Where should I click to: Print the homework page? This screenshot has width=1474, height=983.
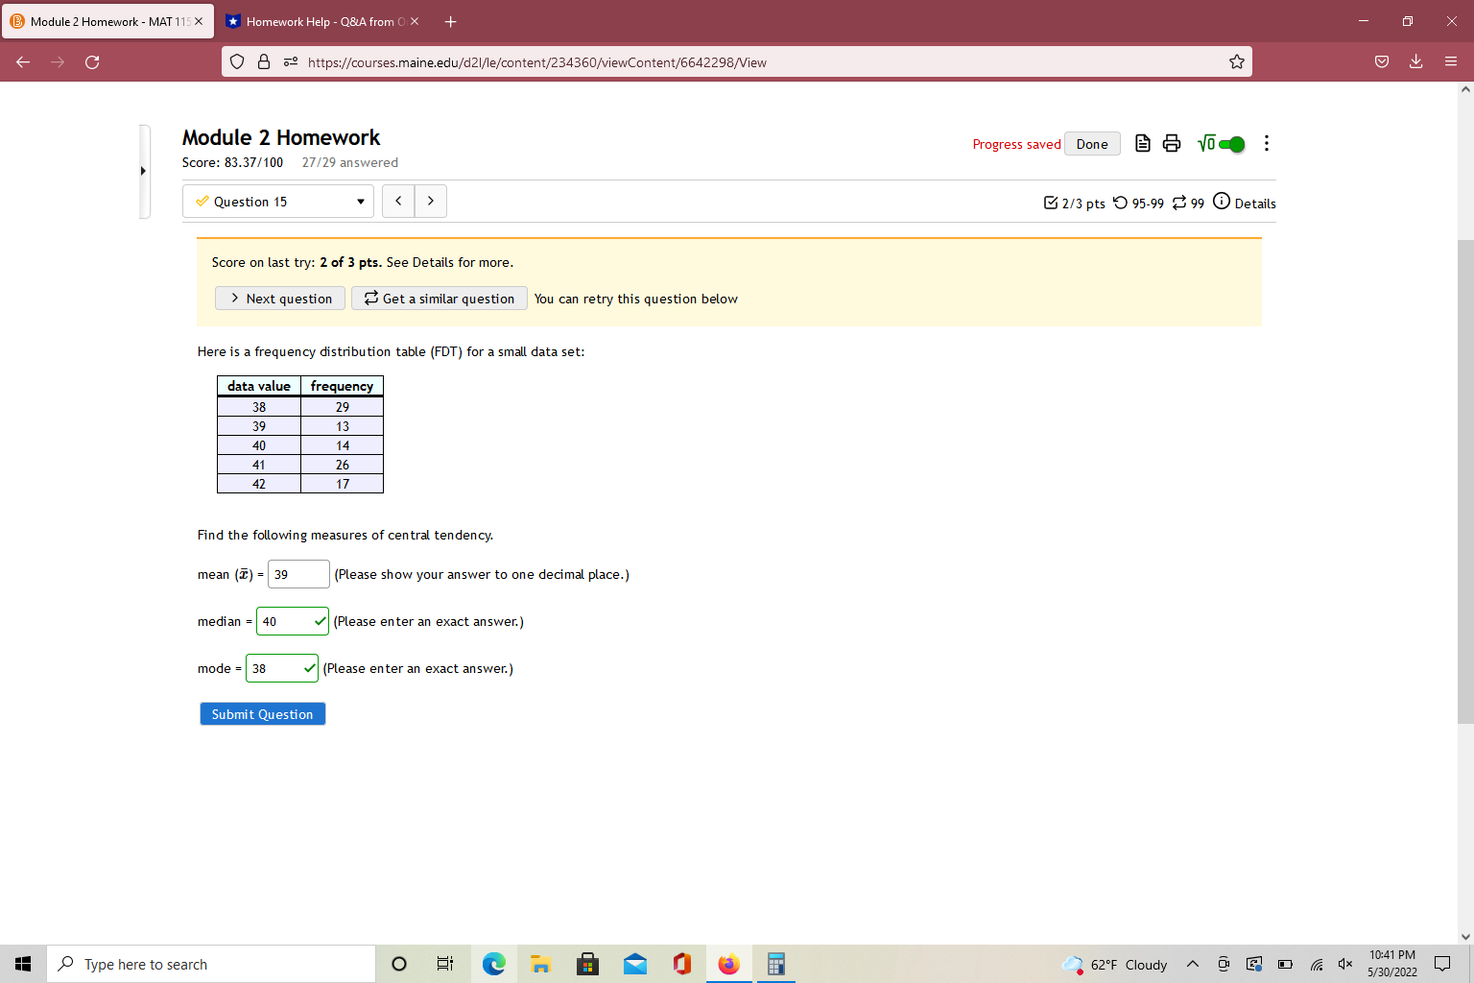tap(1172, 144)
